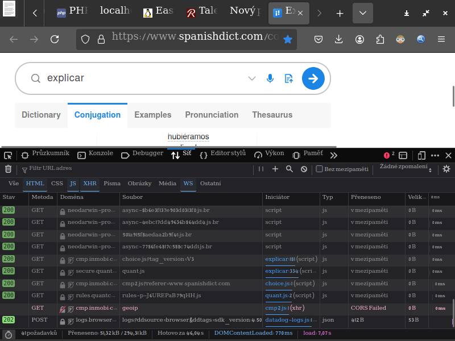Open document translation icon in search box
The width and height of the screenshot is (455, 341).
289,78
